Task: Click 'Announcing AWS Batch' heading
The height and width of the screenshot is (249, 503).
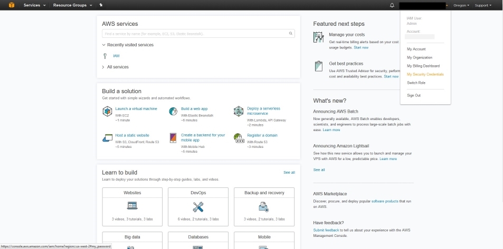Action: pyautogui.click(x=336, y=112)
